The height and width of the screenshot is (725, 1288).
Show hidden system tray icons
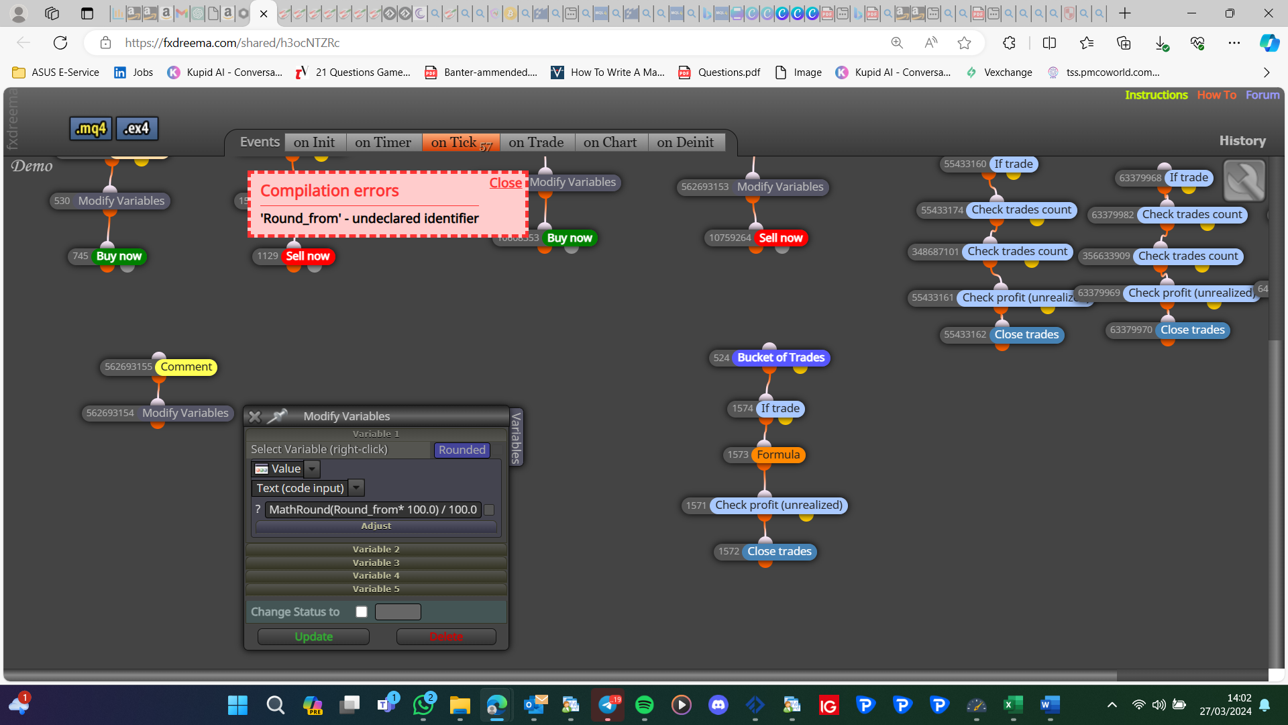1112,705
